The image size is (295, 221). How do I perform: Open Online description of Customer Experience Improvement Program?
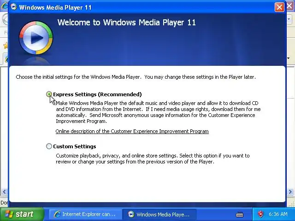point(132,131)
